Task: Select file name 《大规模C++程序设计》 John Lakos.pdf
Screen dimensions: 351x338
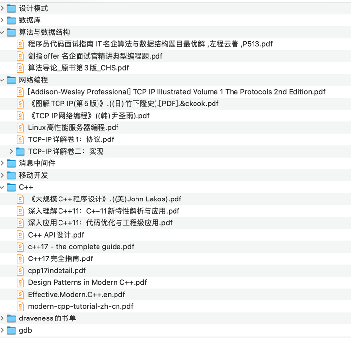Action: (105, 199)
